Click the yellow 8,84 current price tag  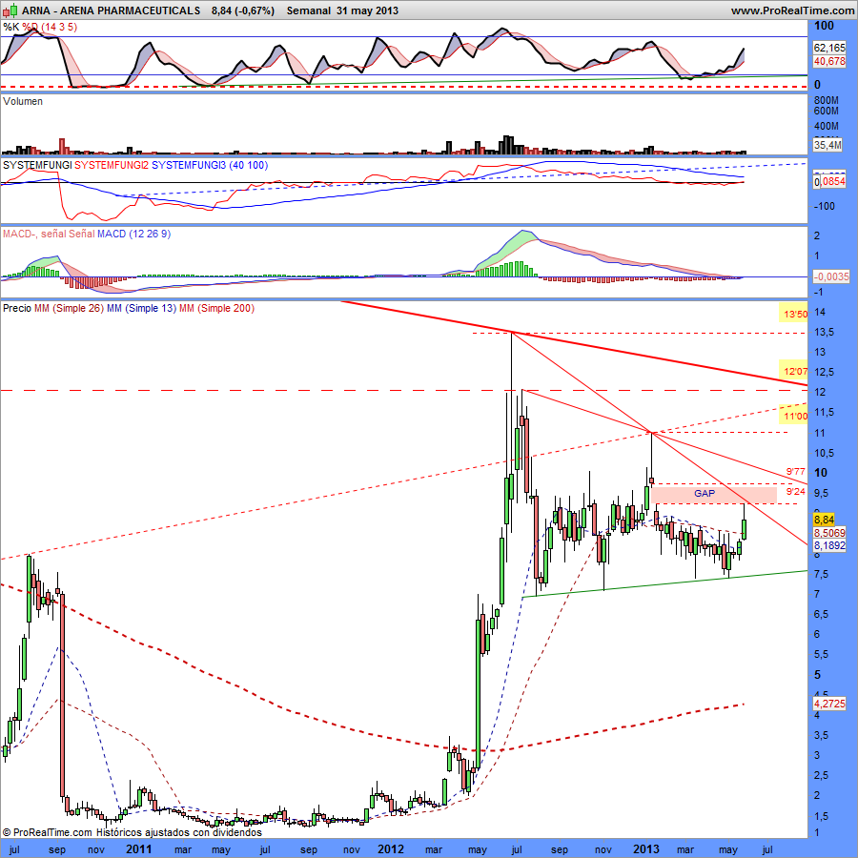[x=824, y=520]
